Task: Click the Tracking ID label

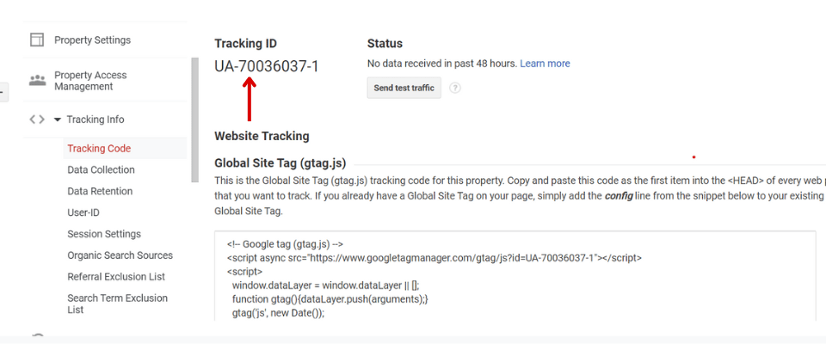Action: coord(245,44)
